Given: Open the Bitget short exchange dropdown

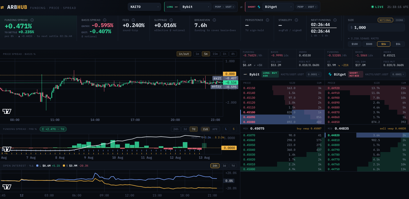Looking at the screenshot, I should click(278, 7).
